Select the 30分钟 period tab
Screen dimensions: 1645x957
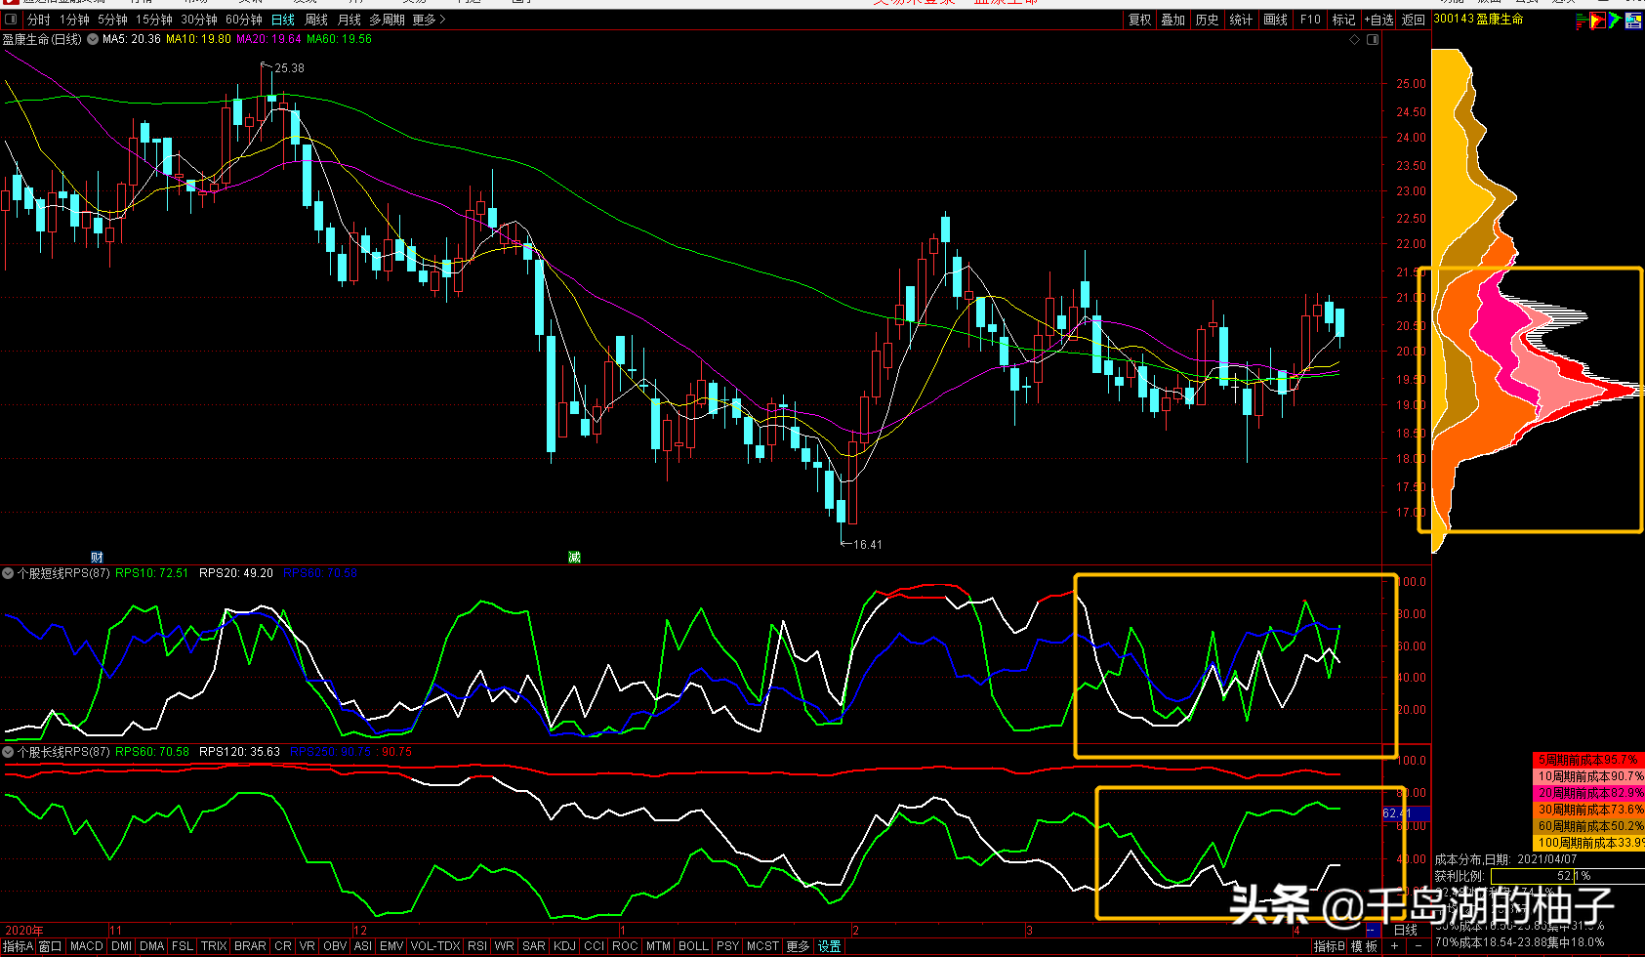pyautogui.click(x=199, y=20)
